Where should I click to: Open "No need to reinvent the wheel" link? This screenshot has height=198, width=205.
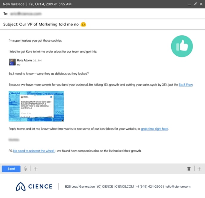click(x=34, y=151)
